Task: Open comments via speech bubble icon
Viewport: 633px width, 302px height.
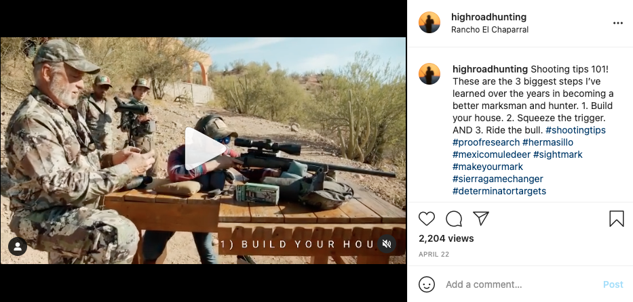Action: pos(454,219)
